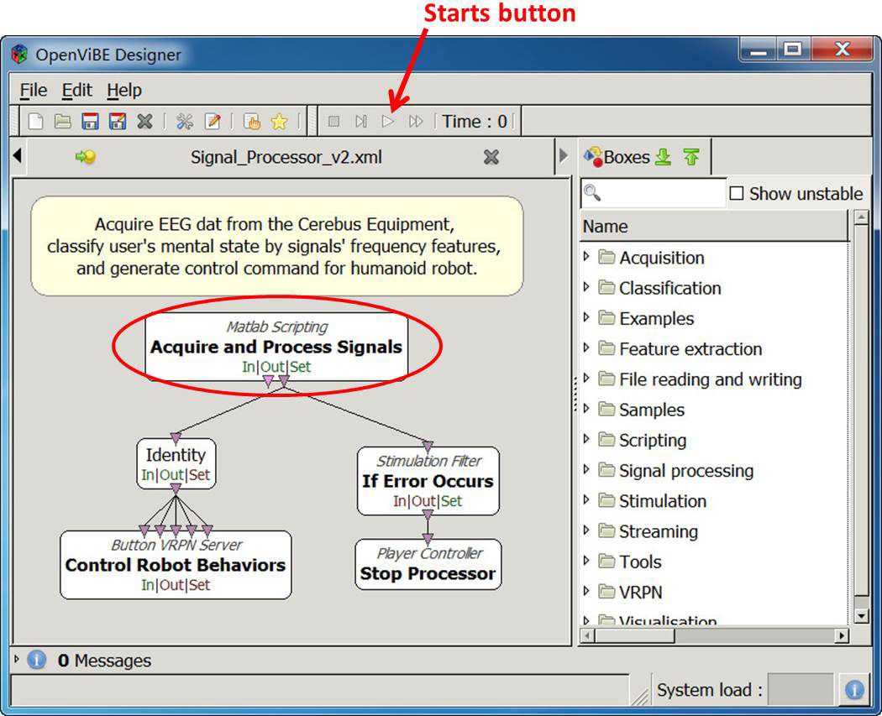This screenshot has height=716, width=882.
Task: Expand the File reading and writing folder
Action: pos(586,379)
